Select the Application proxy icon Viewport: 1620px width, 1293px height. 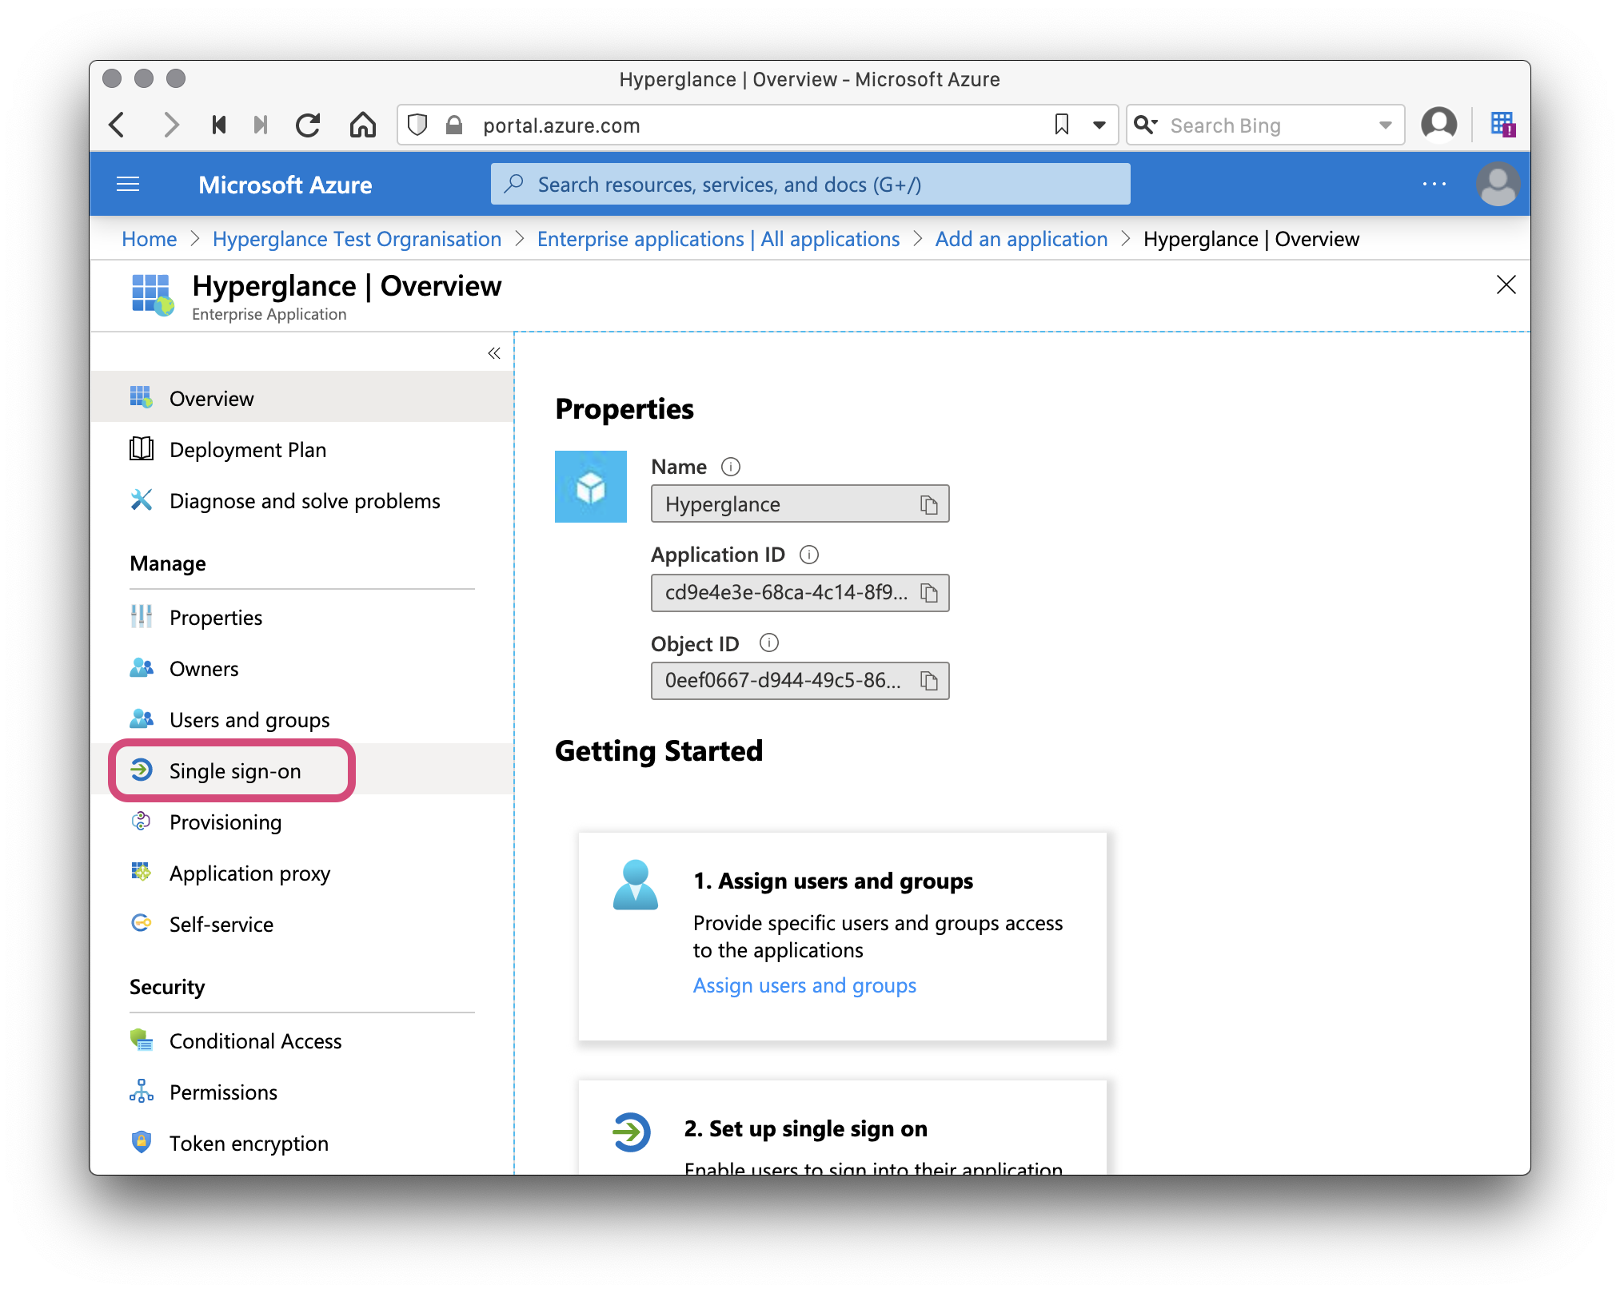pyautogui.click(x=142, y=873)
